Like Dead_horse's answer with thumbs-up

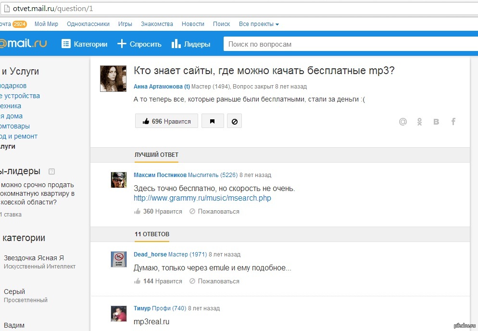(137, 281)
